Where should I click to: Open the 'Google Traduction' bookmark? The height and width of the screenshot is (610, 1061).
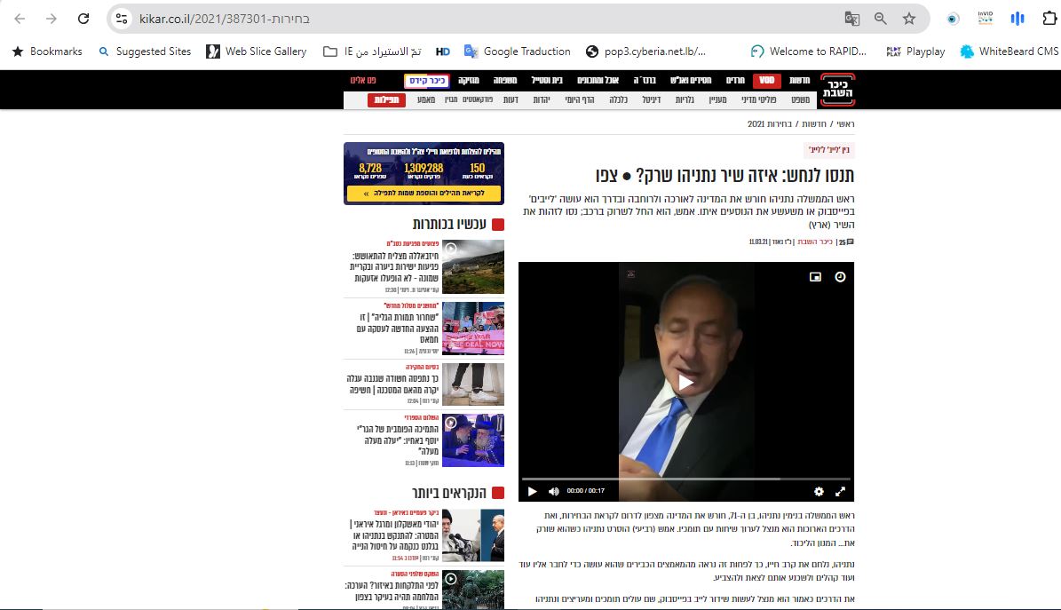click(x=518, y=51)
